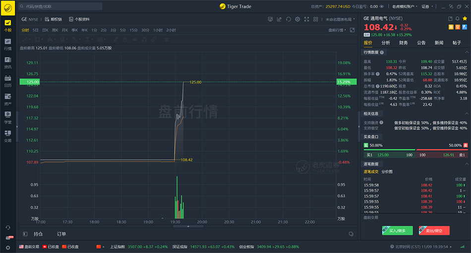Open the 行情 market section

[8, 44]
